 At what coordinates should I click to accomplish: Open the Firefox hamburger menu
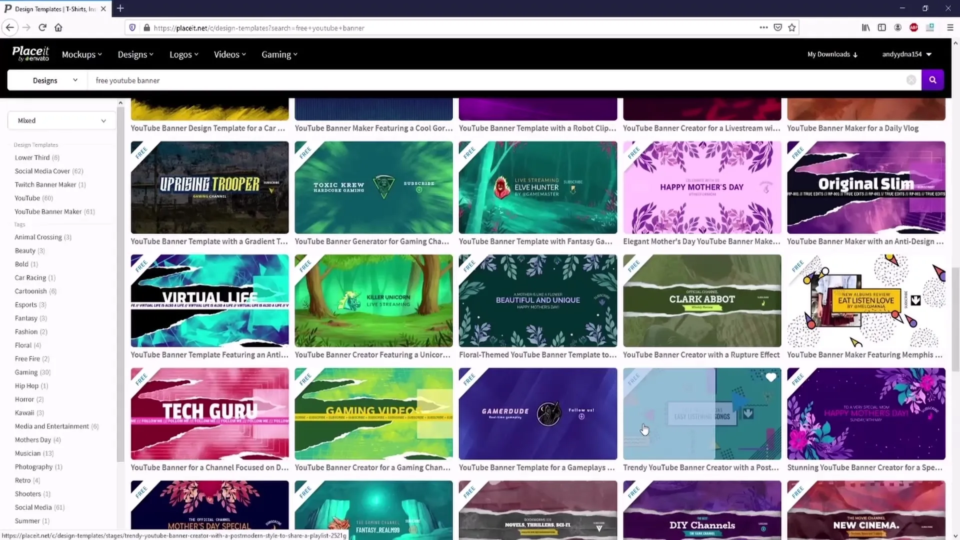point(950,27)
